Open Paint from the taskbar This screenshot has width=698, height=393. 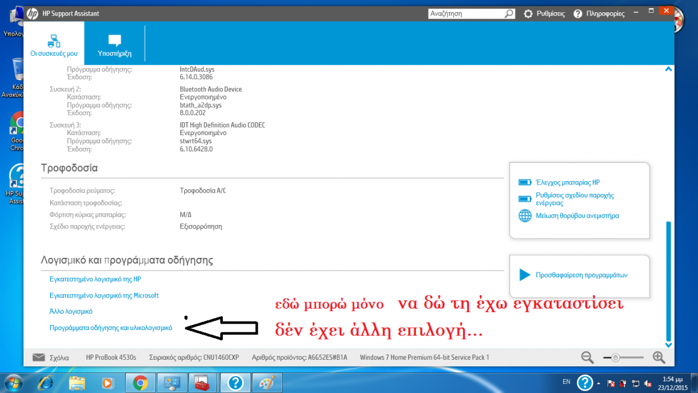(267, 383)
